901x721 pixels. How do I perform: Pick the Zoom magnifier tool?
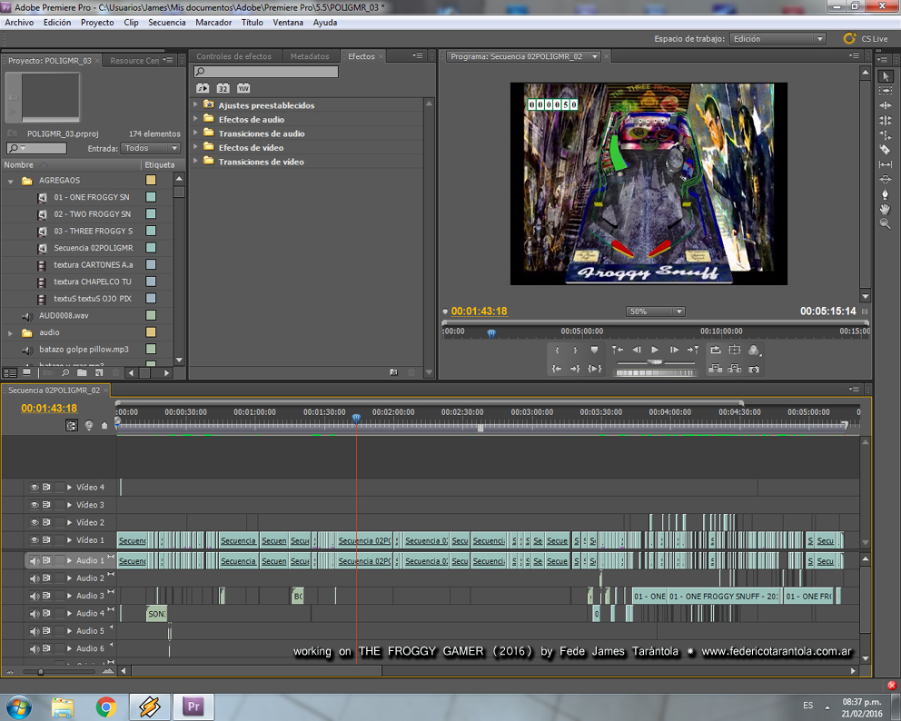(x=886, y=224)
